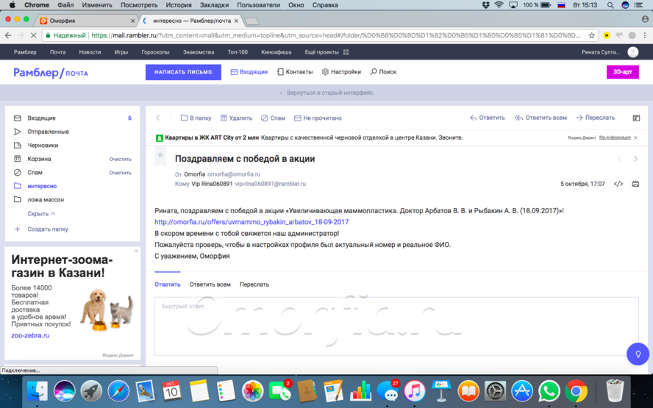
Task: Click the 3D-арт promo button
Action: (x=623, y=72)
